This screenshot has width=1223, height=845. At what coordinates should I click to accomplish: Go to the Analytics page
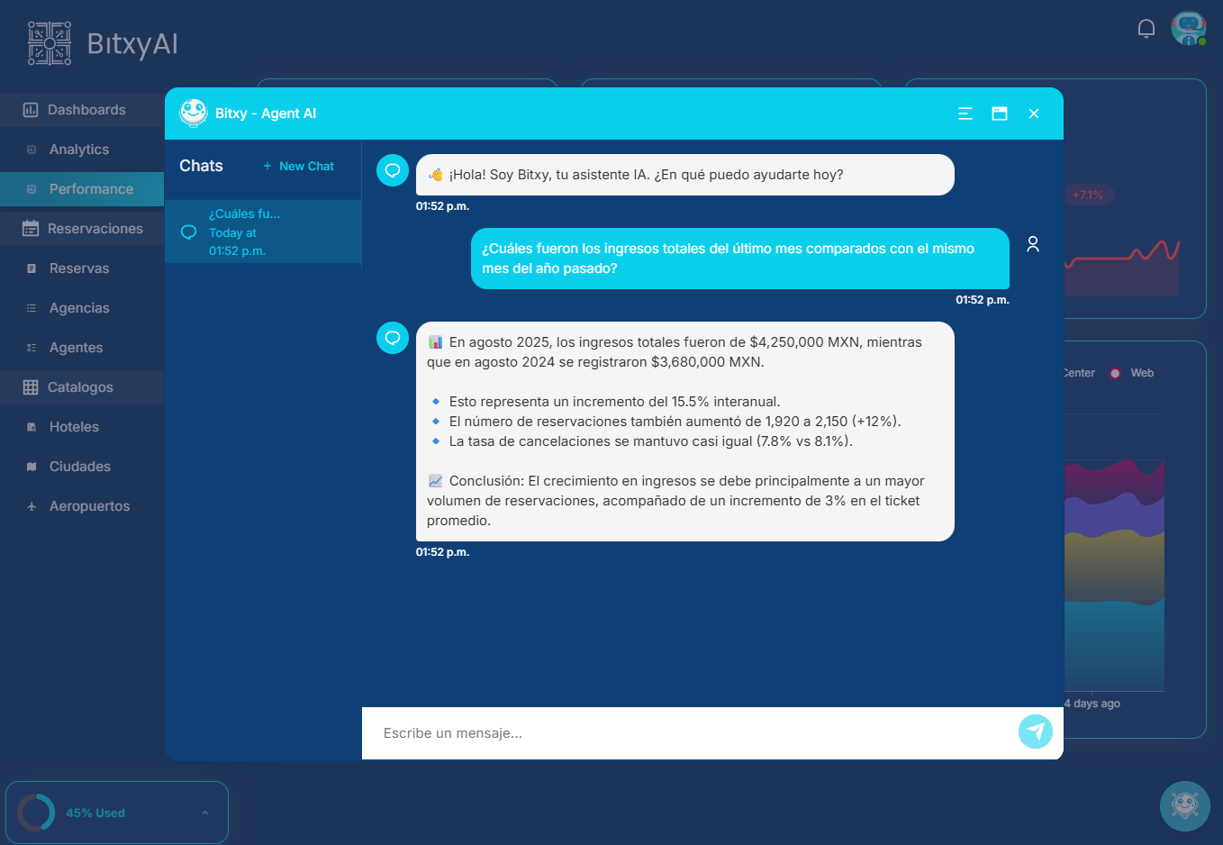click(x=79, y=150)
